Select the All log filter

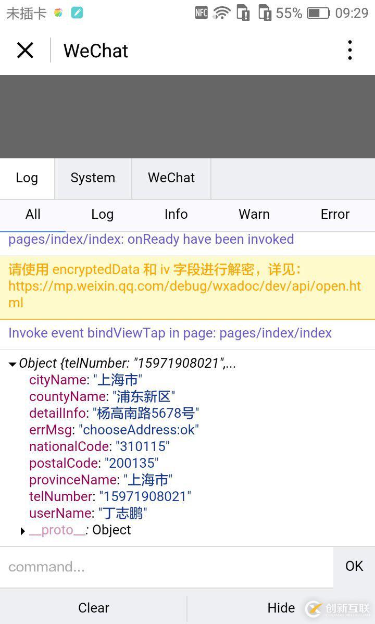pyautogui.click(x=33, y=215)
